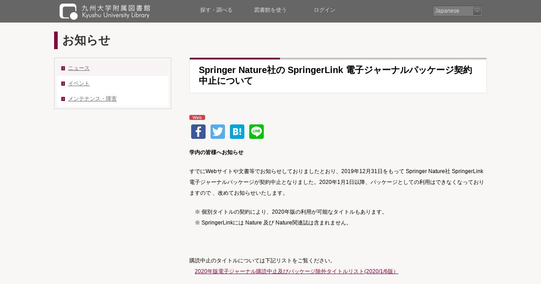The height and width of the screenshot is (284, 541).
Task: Share the page on Facebook
Action: click(198, 132)
